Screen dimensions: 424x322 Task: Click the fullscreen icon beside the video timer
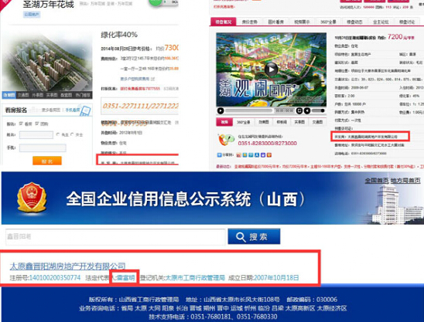[x=299, y=110]
